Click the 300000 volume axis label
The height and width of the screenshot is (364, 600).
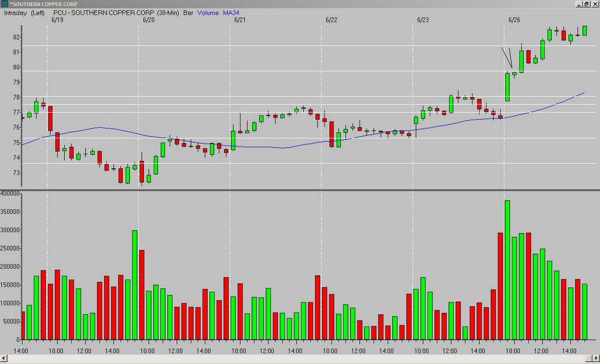click(10, 230)
